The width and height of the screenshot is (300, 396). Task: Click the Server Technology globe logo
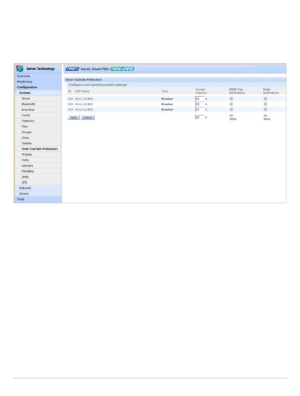20,69
